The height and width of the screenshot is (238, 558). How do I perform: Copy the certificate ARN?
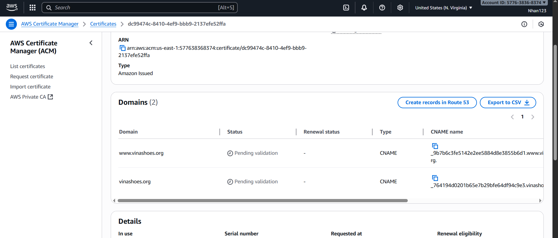122,48
